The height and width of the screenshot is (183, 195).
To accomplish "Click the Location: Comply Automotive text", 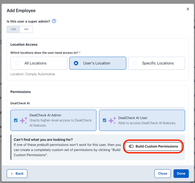I will (33, 74).
